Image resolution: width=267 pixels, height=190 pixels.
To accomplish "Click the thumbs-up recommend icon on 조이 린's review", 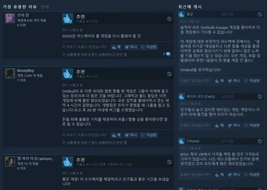I will (68, 19).
